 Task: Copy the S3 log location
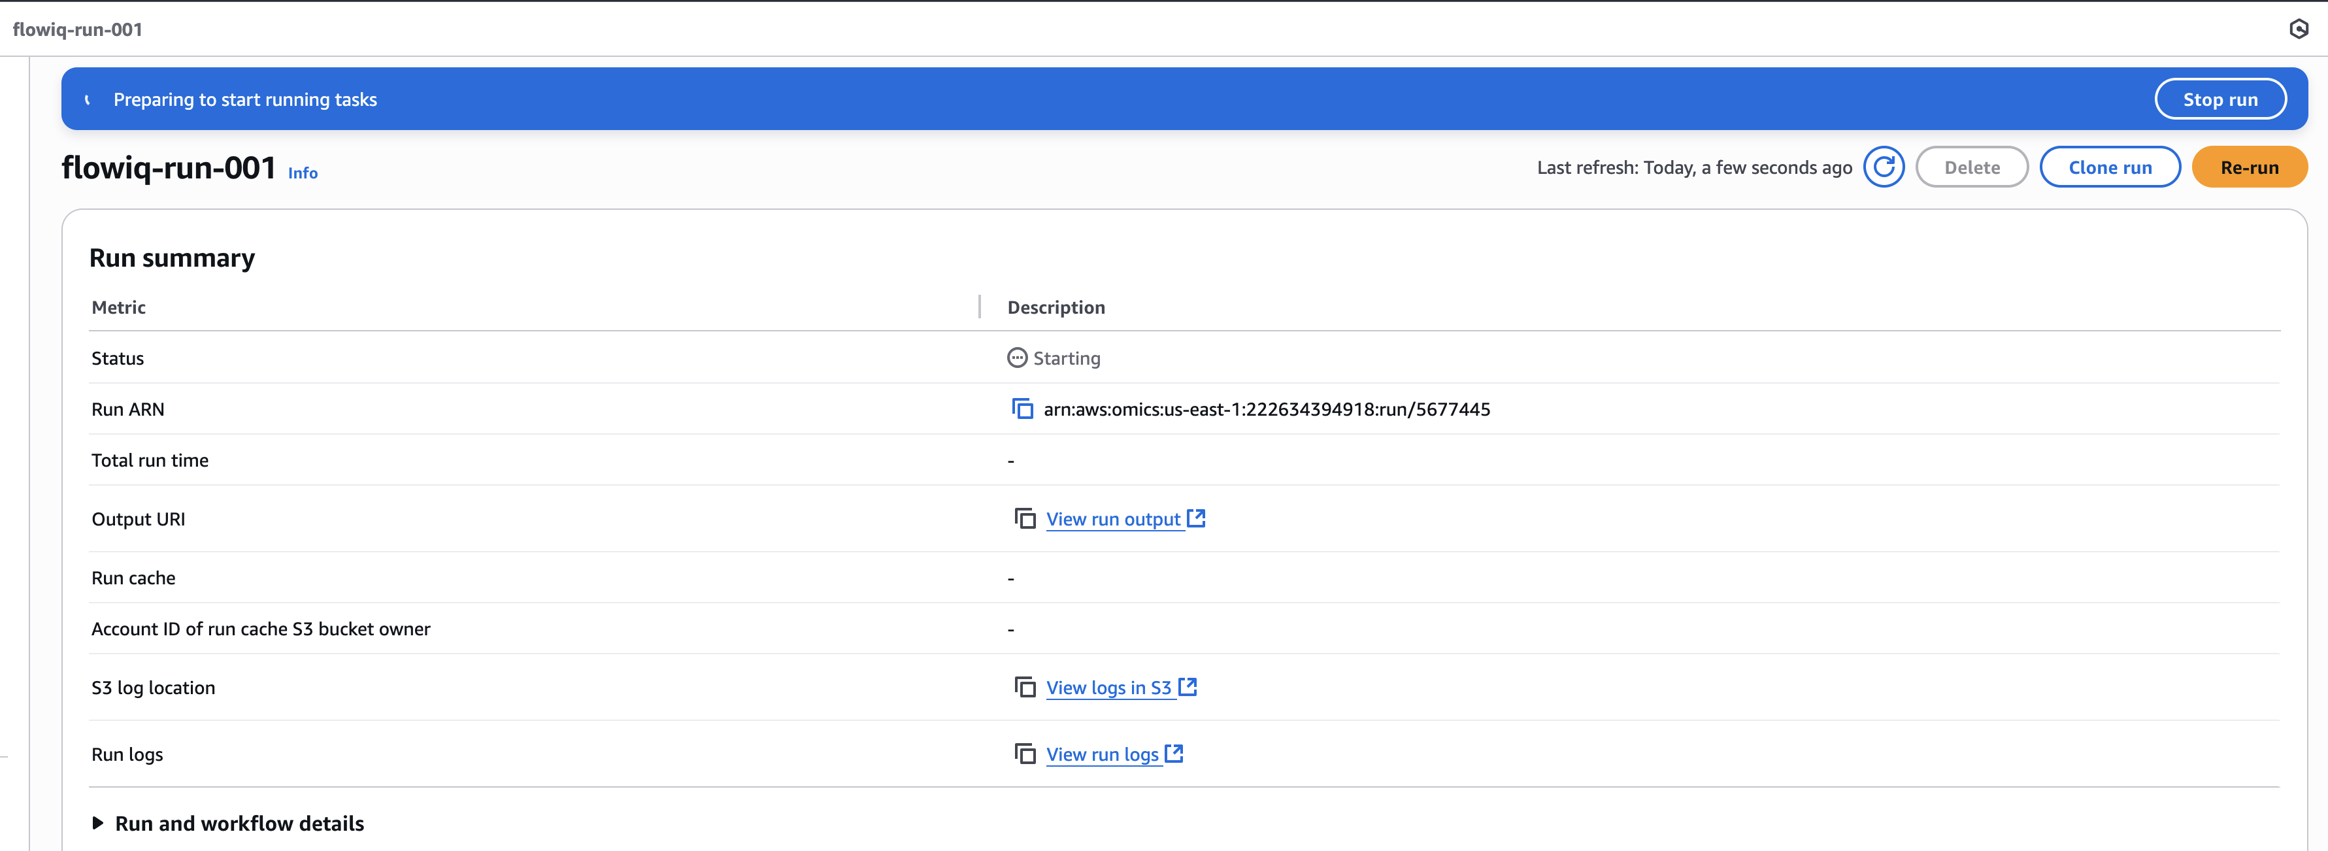[1025, 688]
